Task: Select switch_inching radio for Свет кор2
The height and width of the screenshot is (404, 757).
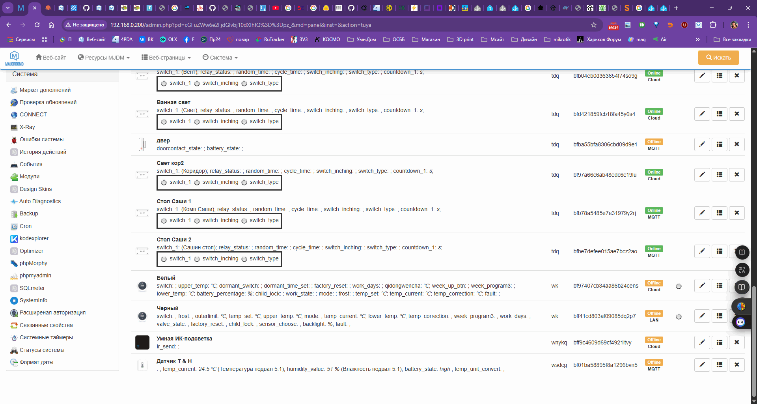Action: tap(197, 183)
